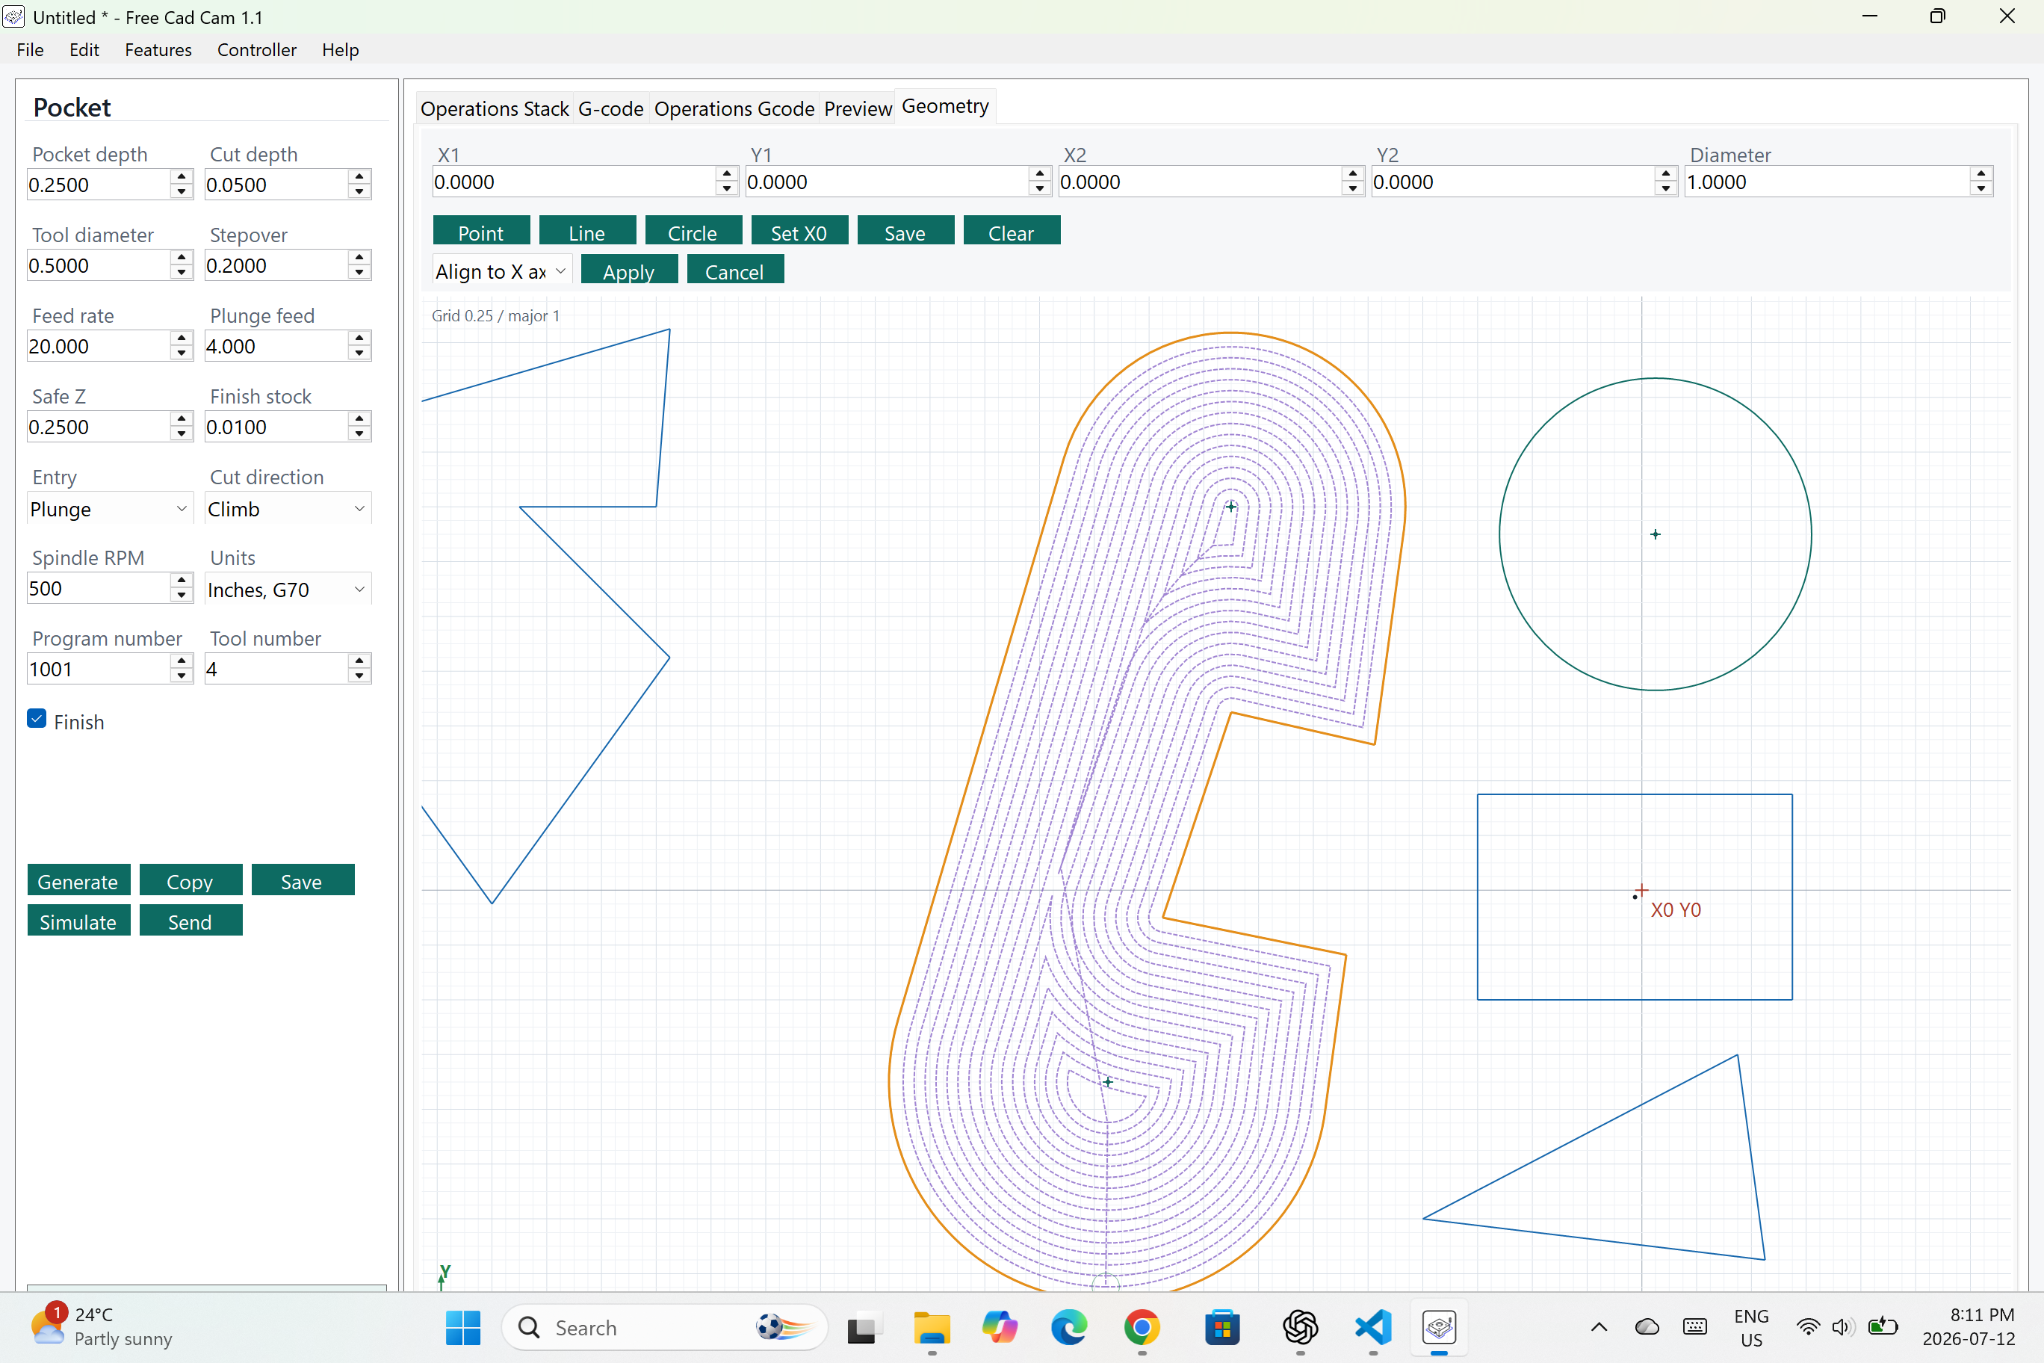The width and height of the screenshot is (2044, 1363).
Task: Open the File menu
Action: 30,49
